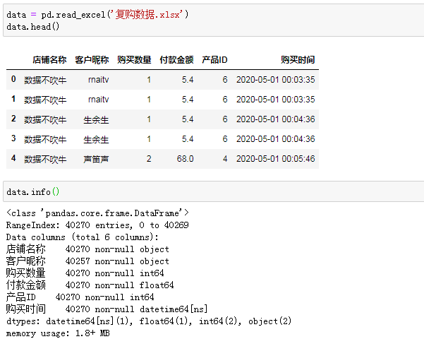The width and height of the screenshot is (424, 339).
Task: Click row index 3 in the table
Action: point(13,138)
